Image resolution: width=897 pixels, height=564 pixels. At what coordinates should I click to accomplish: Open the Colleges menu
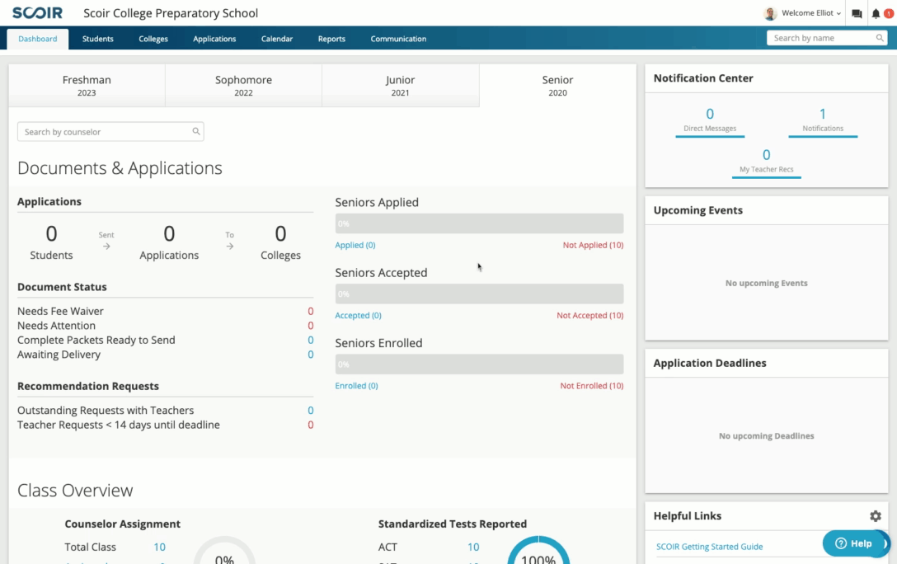(x=153, y=39)
